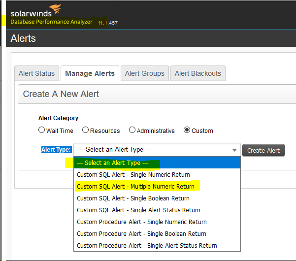Viewport: 296px width, 261px height.
Task: Select the Custom alert category
Action: [187, 130]
